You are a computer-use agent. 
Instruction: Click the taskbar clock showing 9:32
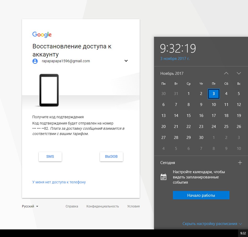click(243, 233)
